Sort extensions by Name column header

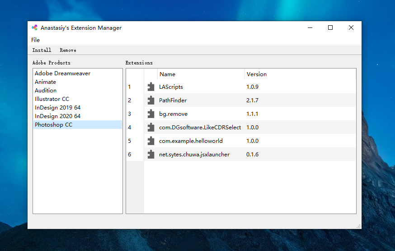[168, 74]
